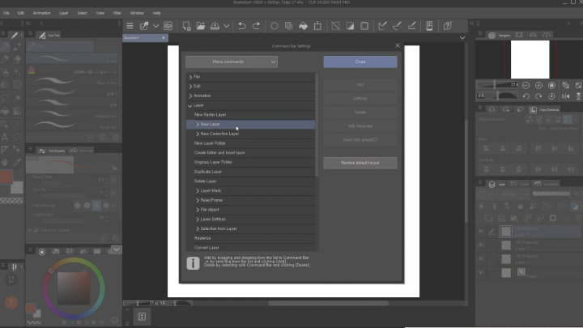Click the Add Separator button
Viewport: 583px width, 328px height.
click(360, 126)
